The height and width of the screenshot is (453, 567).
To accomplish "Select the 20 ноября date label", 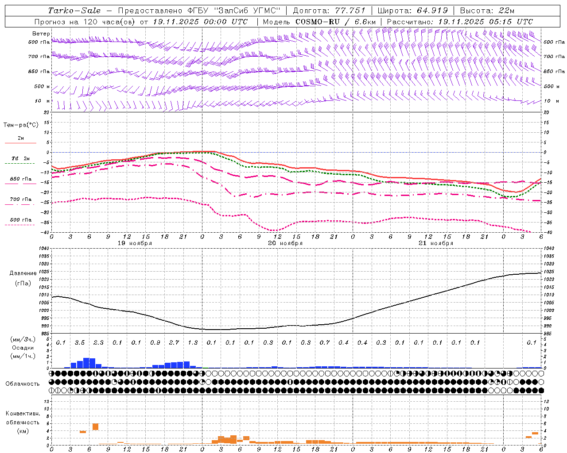I will tap(285, 243).
